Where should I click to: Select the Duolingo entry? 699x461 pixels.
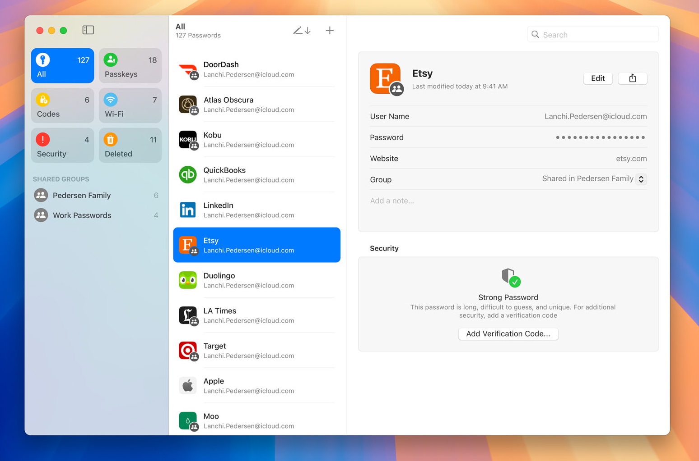[257, 280]
